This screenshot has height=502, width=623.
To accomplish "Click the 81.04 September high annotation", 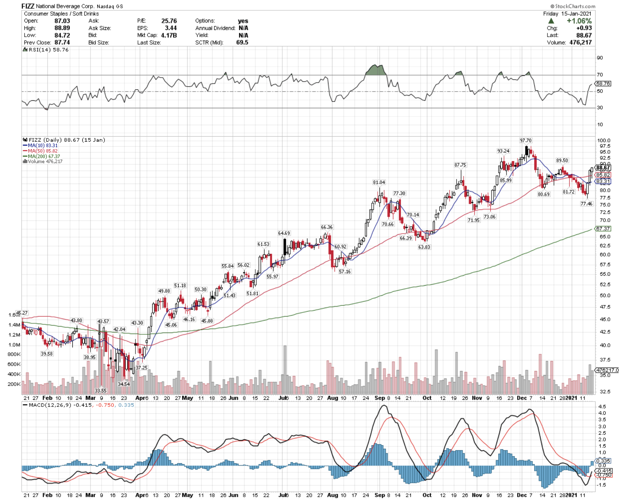I will [x=379, y=182].
